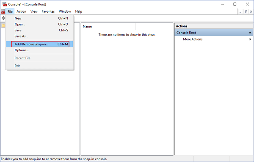Minimize the Console1 main window
Screen dimensions: 254x162
[223, 4]
